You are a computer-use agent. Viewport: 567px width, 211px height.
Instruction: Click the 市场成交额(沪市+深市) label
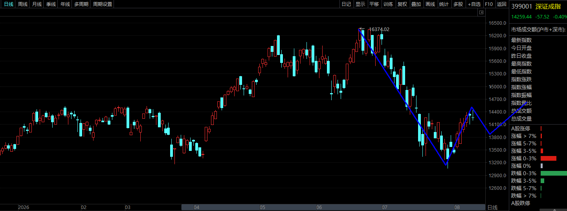coord(538,29)
